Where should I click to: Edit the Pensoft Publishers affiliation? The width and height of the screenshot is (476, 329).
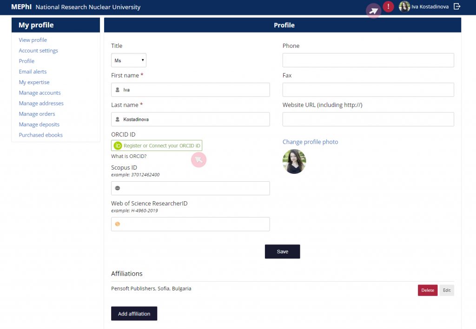pyautogui.click(x=446, y=290)
